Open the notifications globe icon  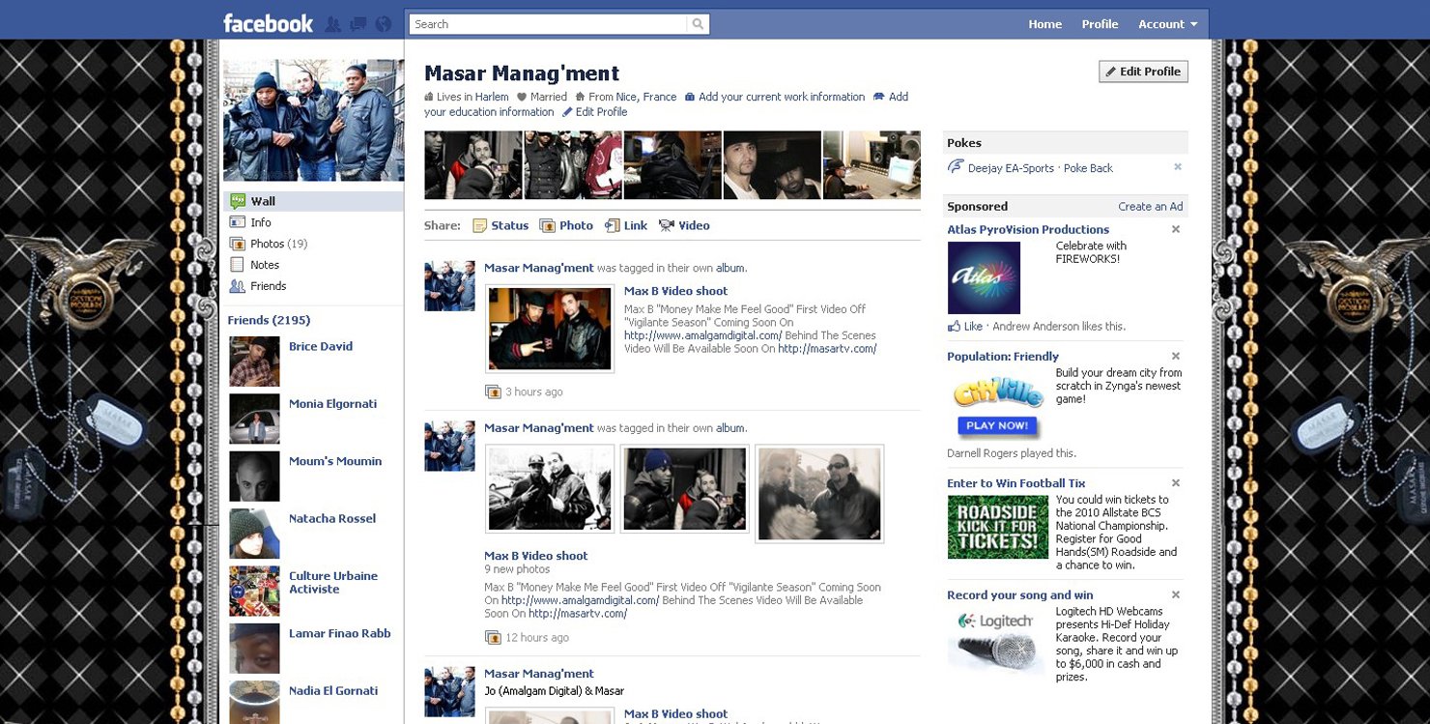(384, 24)
